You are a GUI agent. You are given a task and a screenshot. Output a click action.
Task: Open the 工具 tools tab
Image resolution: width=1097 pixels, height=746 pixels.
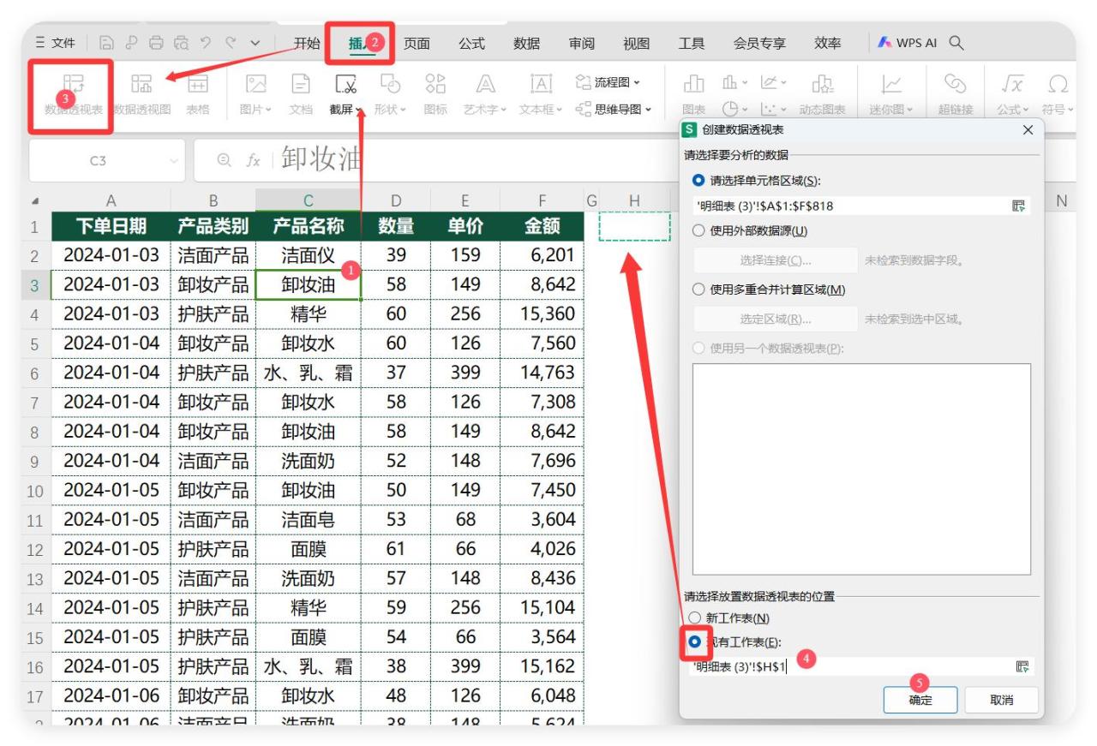tap(692, 43)
